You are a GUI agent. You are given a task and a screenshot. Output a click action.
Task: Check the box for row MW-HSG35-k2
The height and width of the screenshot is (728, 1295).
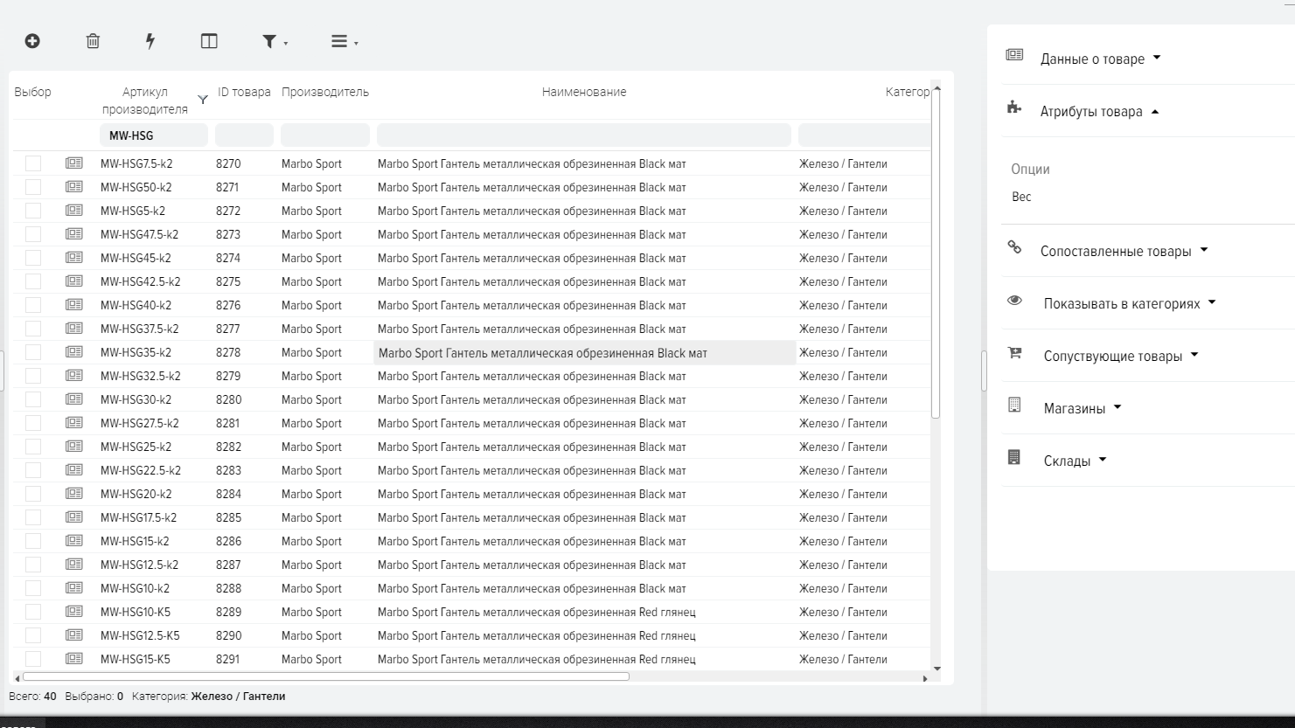click(33, 352)
